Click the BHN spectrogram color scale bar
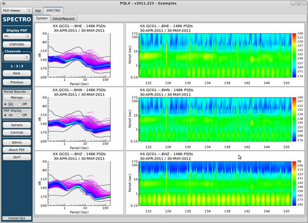Image resolution: width=308 pixels, height=223 pixels. coord(294,120)
